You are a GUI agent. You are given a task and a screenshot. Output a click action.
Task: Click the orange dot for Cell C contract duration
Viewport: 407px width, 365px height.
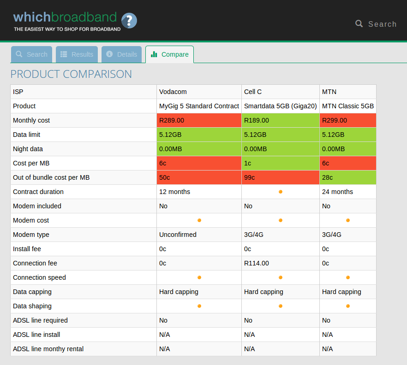281,192
